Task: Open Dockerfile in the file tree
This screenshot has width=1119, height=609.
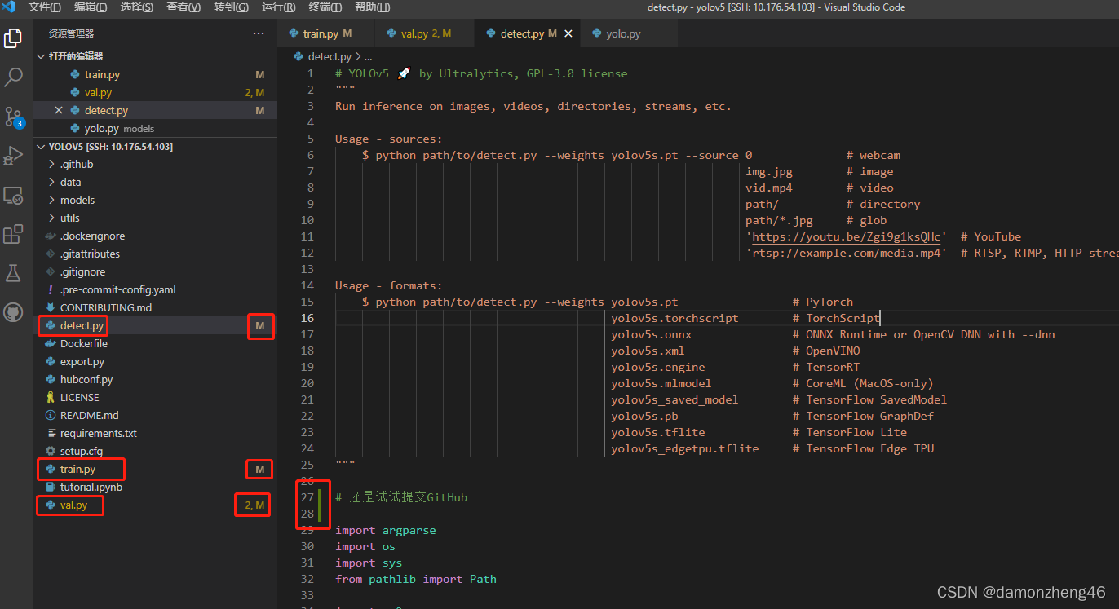Action: pos(155,343)
